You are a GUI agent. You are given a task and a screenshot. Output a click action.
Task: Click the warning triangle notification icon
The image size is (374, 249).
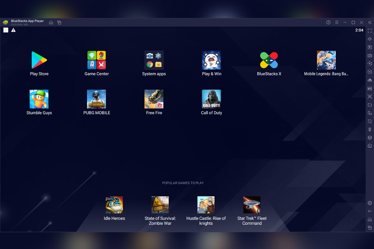13,30
